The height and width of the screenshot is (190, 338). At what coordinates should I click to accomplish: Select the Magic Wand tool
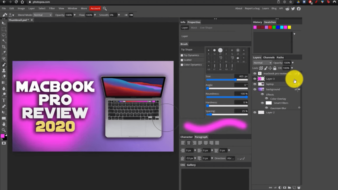[4, 41]
